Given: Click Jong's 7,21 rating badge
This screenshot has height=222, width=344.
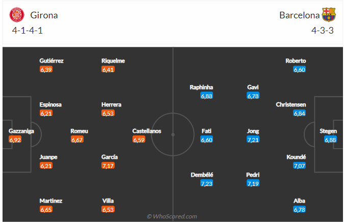Looking at the screenshot, I should click(x=253, y=140).
